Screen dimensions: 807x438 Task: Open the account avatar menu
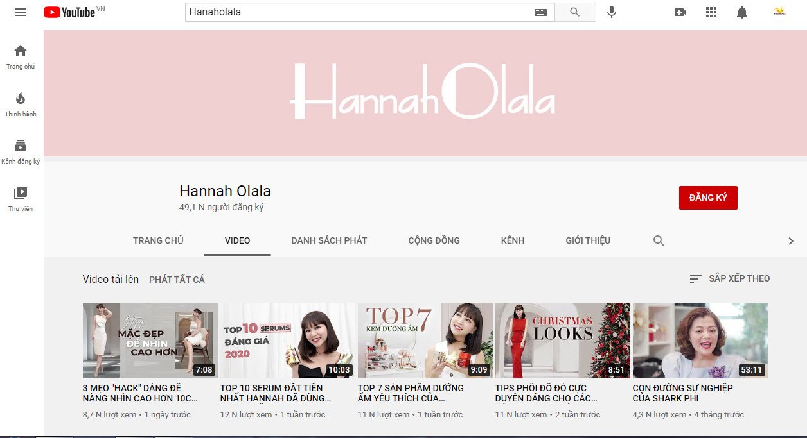780,12
